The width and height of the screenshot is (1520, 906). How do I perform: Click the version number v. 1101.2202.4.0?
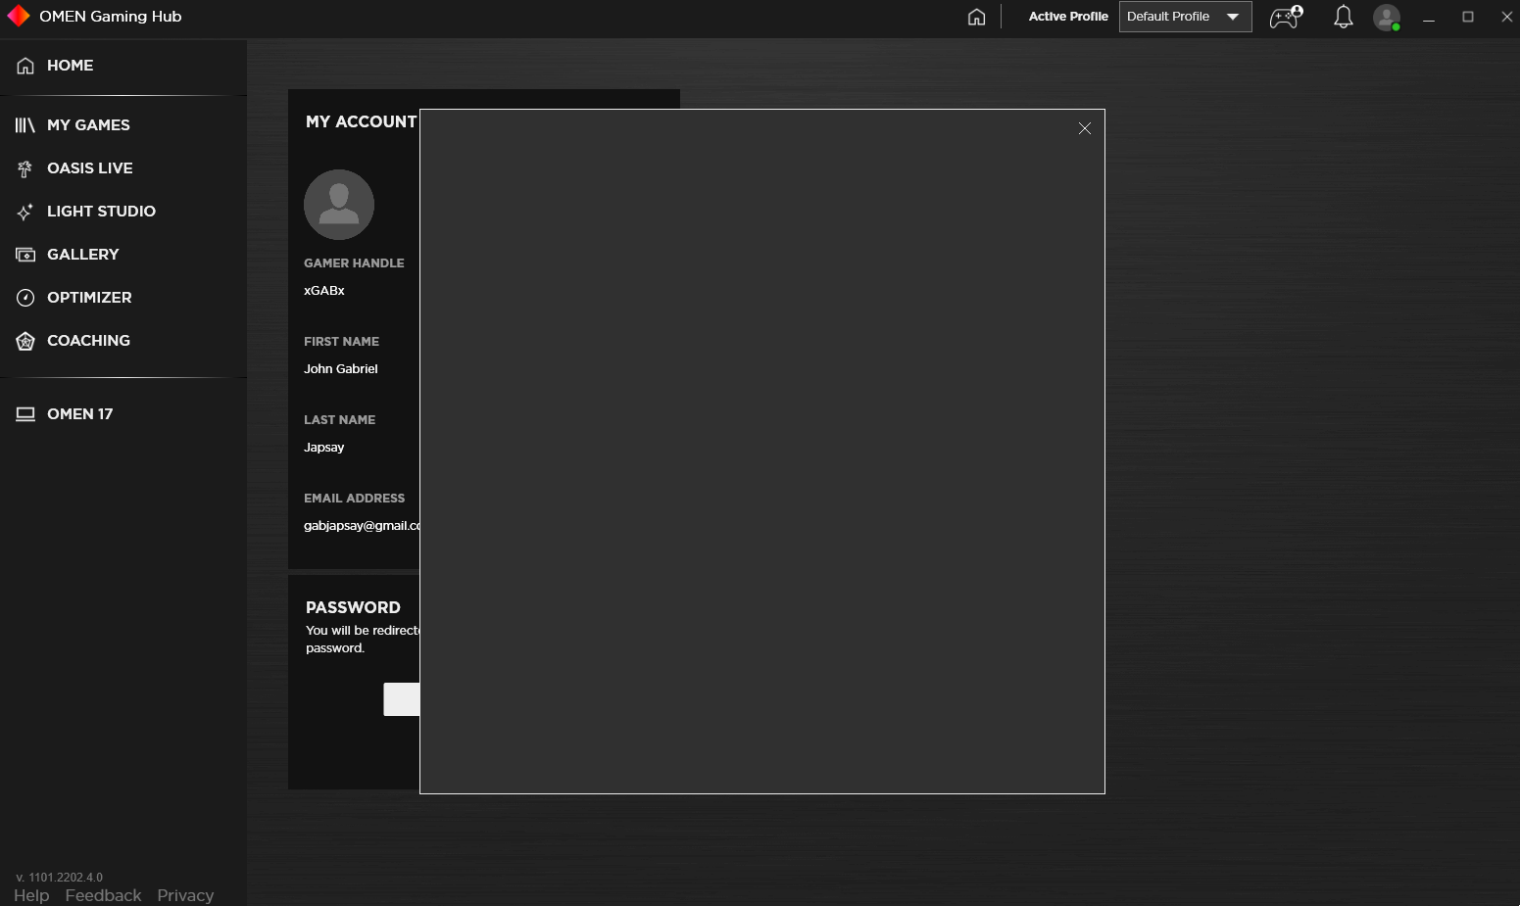(60, 878)
